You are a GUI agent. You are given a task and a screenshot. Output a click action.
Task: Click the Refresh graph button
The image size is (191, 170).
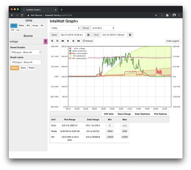pyautogui.click(x=88, y=41)
